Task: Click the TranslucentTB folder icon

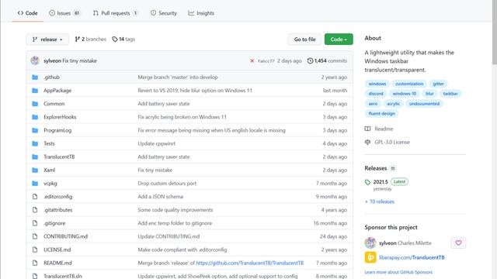Action: [x=35, y=157]
